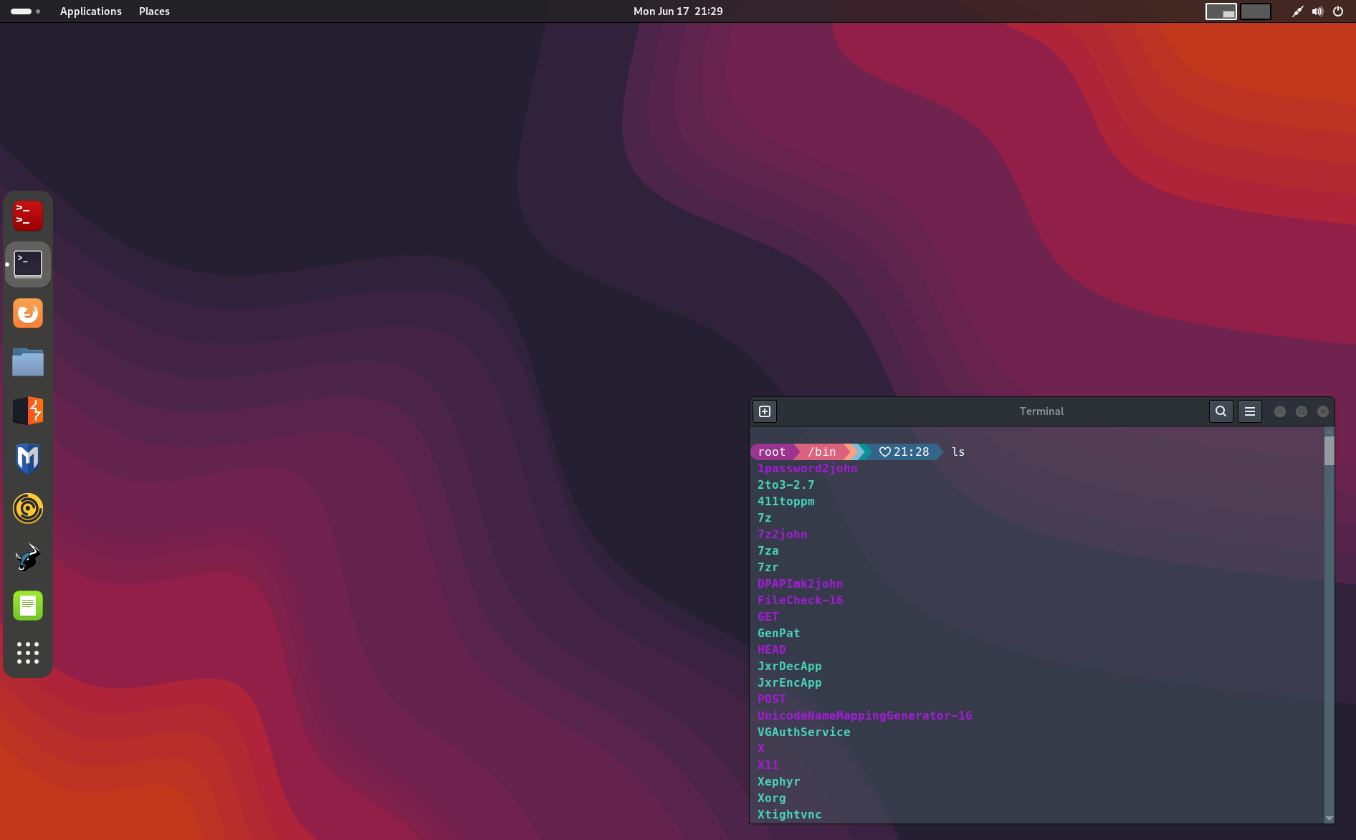Click the volume icon in the top bar
This screenshot has height=840, width=1356.
tap(1318, 11)
